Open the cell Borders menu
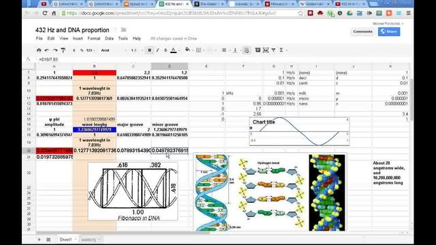This screenshot has height=245, width=436. (199, 50)
